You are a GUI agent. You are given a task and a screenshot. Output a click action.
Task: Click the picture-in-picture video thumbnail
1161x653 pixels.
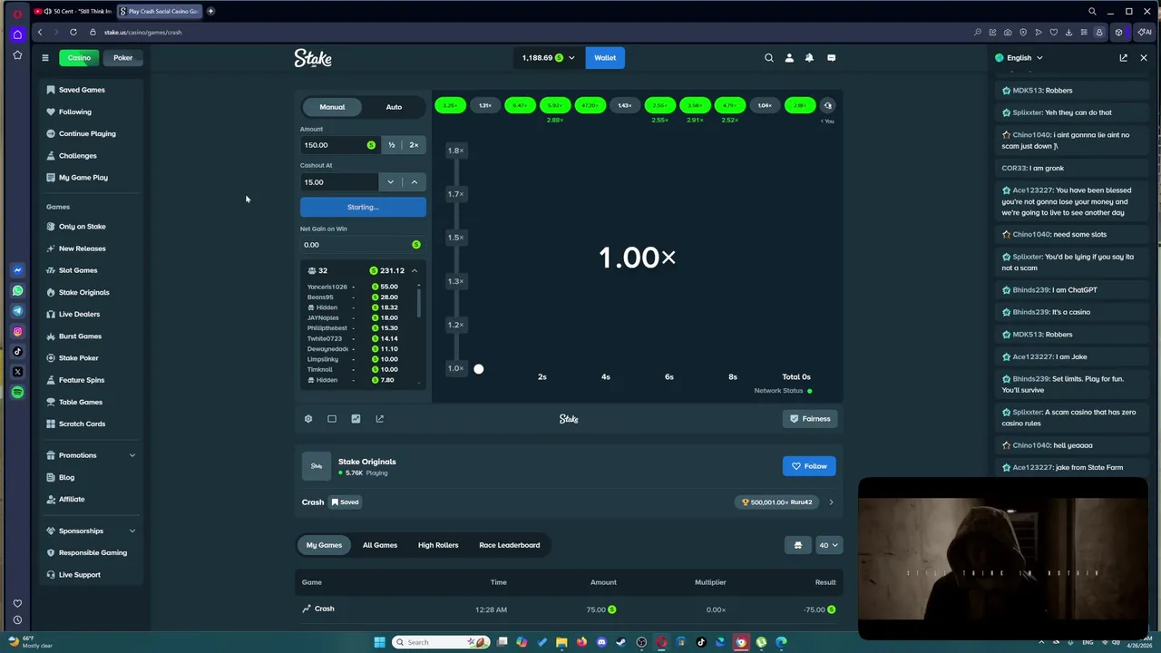pos(1002,559)
